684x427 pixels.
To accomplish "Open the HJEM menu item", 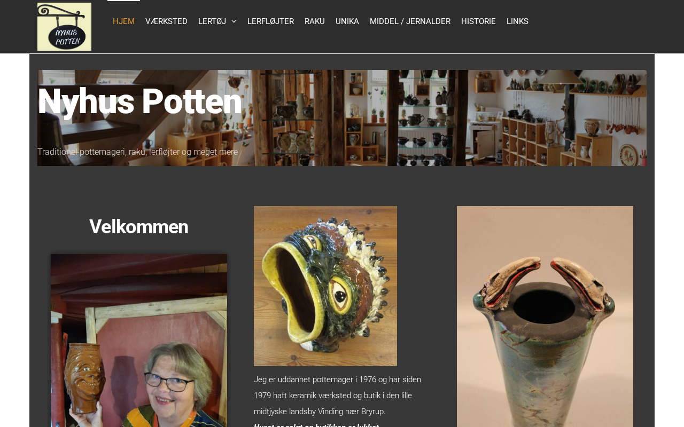I will tap(123, 21).
